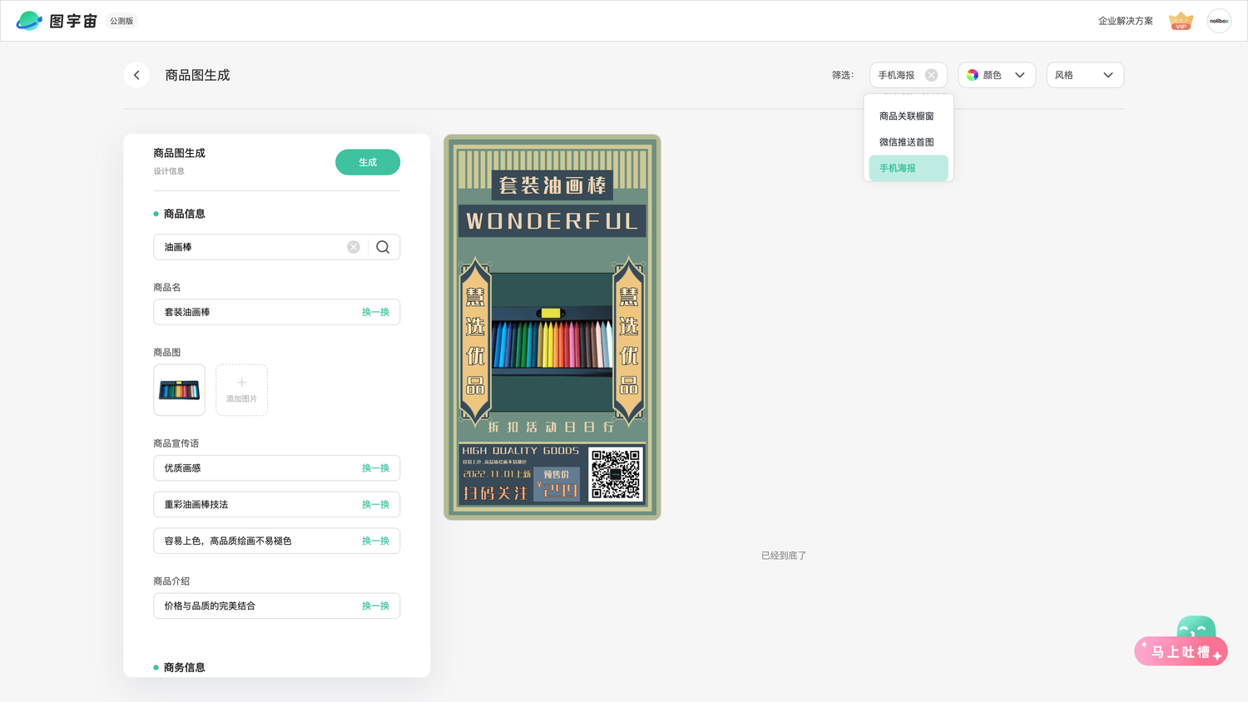Select 商品关联橱窗 from the menu

click(x=908, y=116)
